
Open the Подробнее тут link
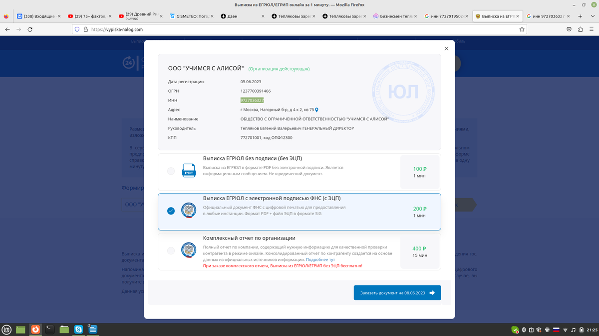pos(320,260)
